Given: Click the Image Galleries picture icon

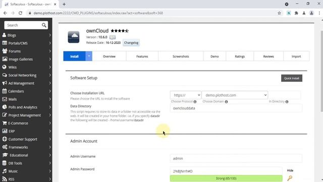Looking at the screenshot, I should pyautogui.click(x=5, y=59).
